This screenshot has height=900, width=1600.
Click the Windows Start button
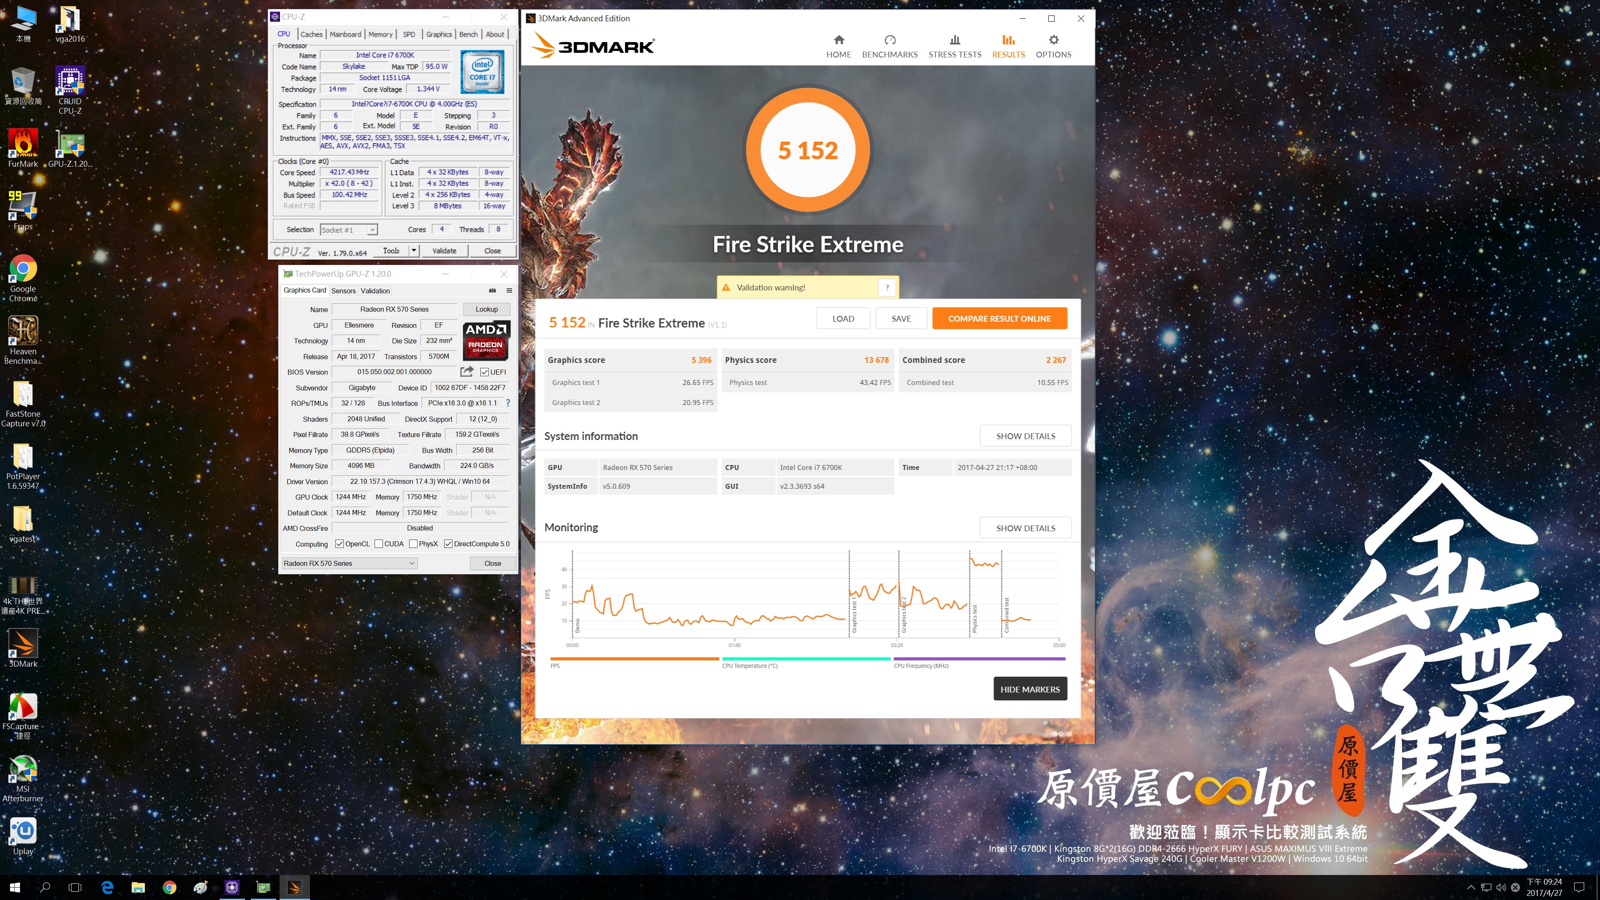[x=15, y=887]
